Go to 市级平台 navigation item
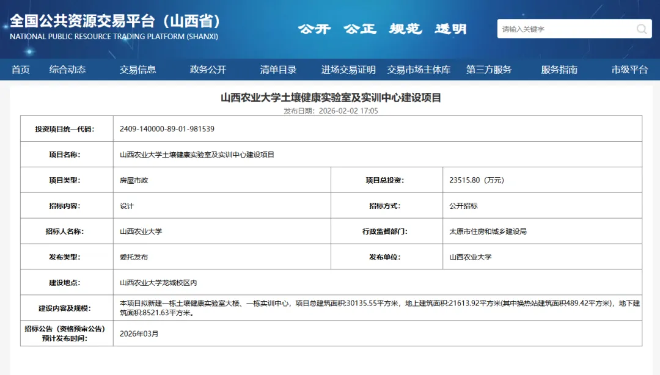The height and width of the screenshot is (375, 660). (629, 70)
